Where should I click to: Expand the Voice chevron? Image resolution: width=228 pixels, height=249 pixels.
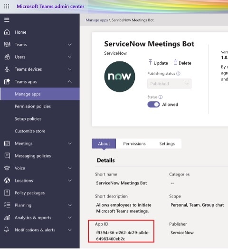(x=69, y=168)
